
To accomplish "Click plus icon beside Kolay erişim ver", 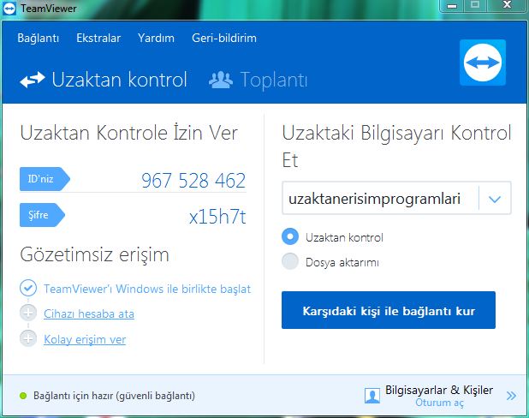I will 28,338.
